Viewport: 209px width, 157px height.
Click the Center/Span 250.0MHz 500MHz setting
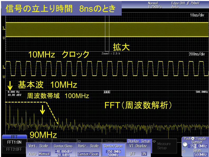113,153
